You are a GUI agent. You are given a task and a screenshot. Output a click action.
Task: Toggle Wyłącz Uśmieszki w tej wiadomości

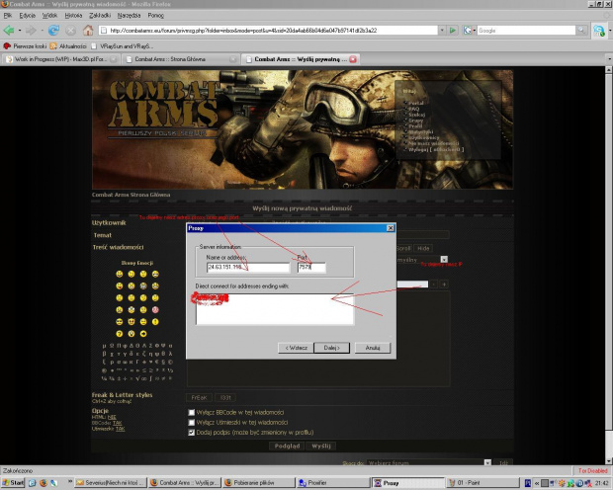pyautogui.click(x=192, y=423)
